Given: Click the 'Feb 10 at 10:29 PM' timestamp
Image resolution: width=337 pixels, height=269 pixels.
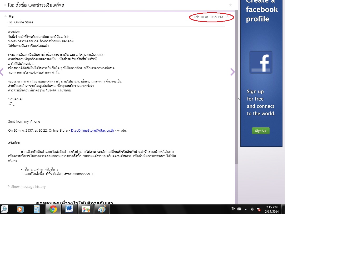Looking at the screenshot, I should click(208, 17).
